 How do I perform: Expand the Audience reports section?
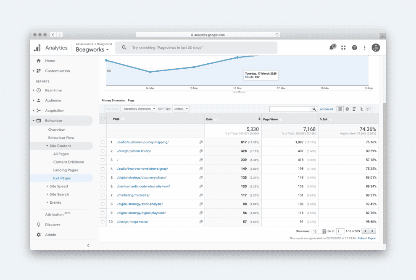[x=34, y=100]
